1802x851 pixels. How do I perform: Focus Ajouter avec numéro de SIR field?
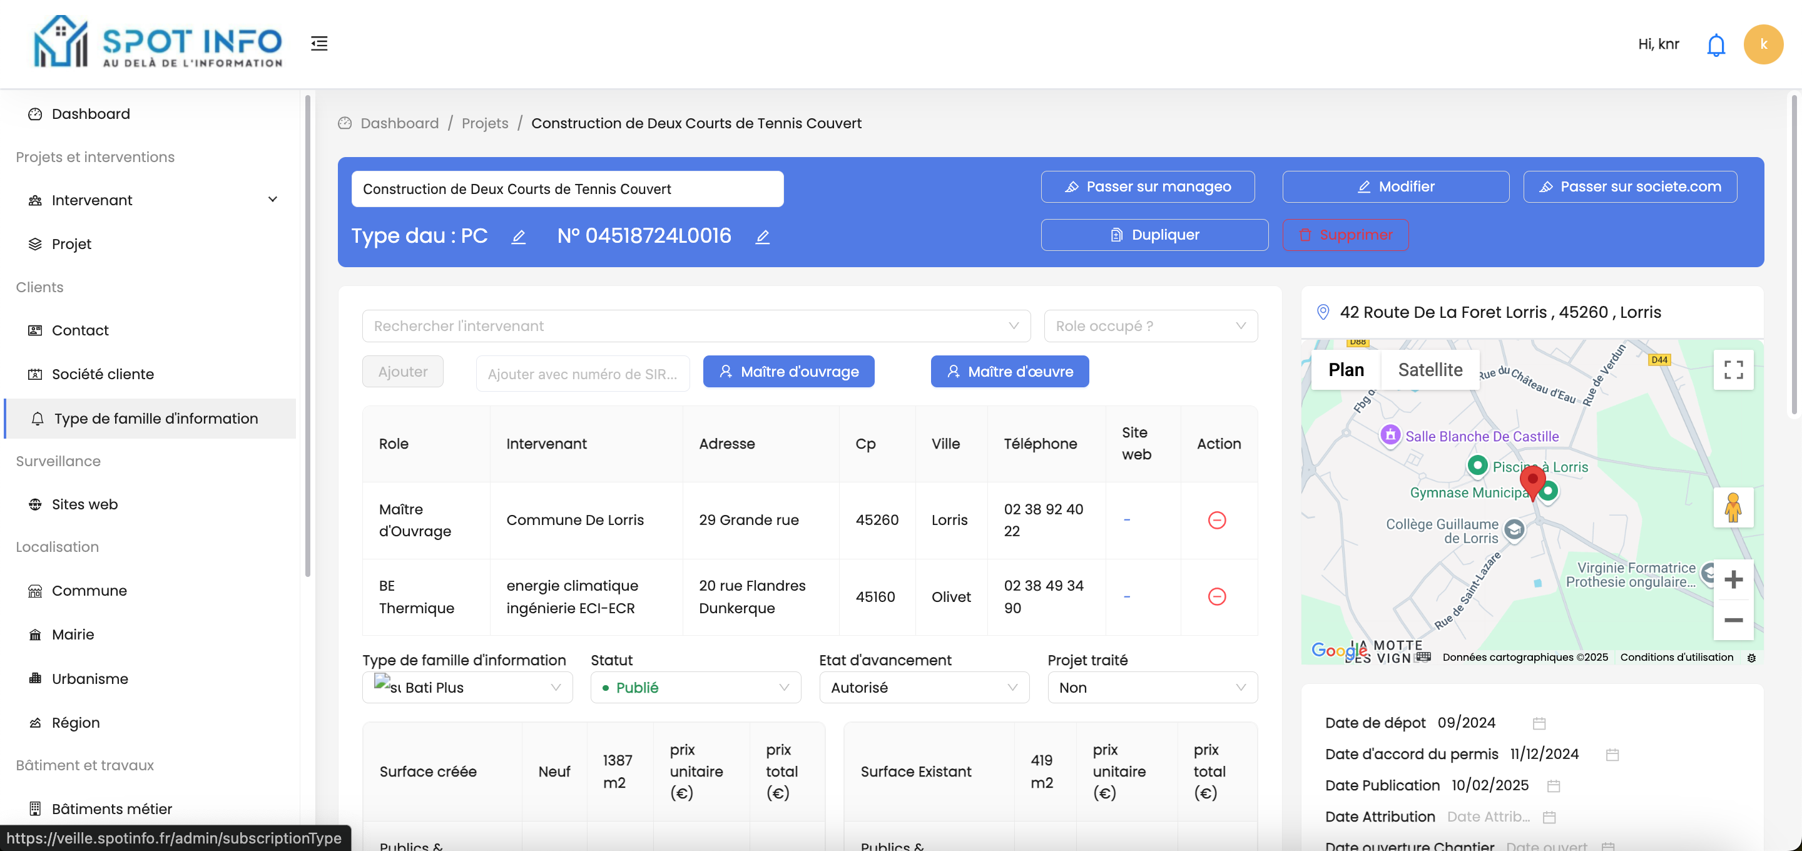(583, 374)
